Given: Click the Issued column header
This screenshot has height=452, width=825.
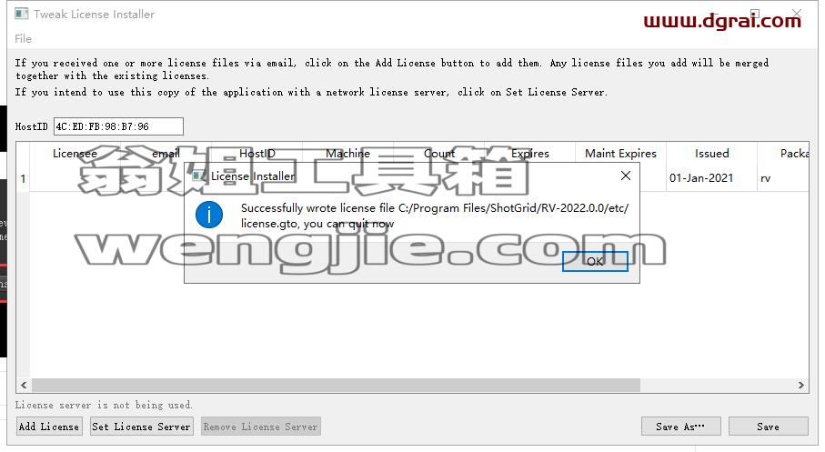Looking at the screenshot, I should [x=712, y=153].
